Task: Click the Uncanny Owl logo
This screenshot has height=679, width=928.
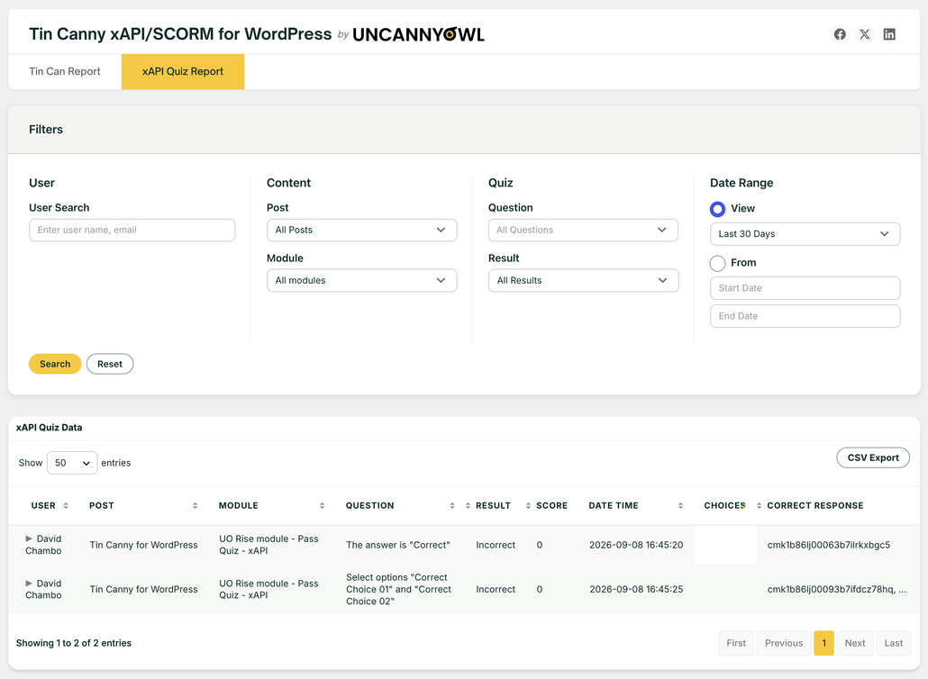Action: pyautogui.click(x=418, y=34)
